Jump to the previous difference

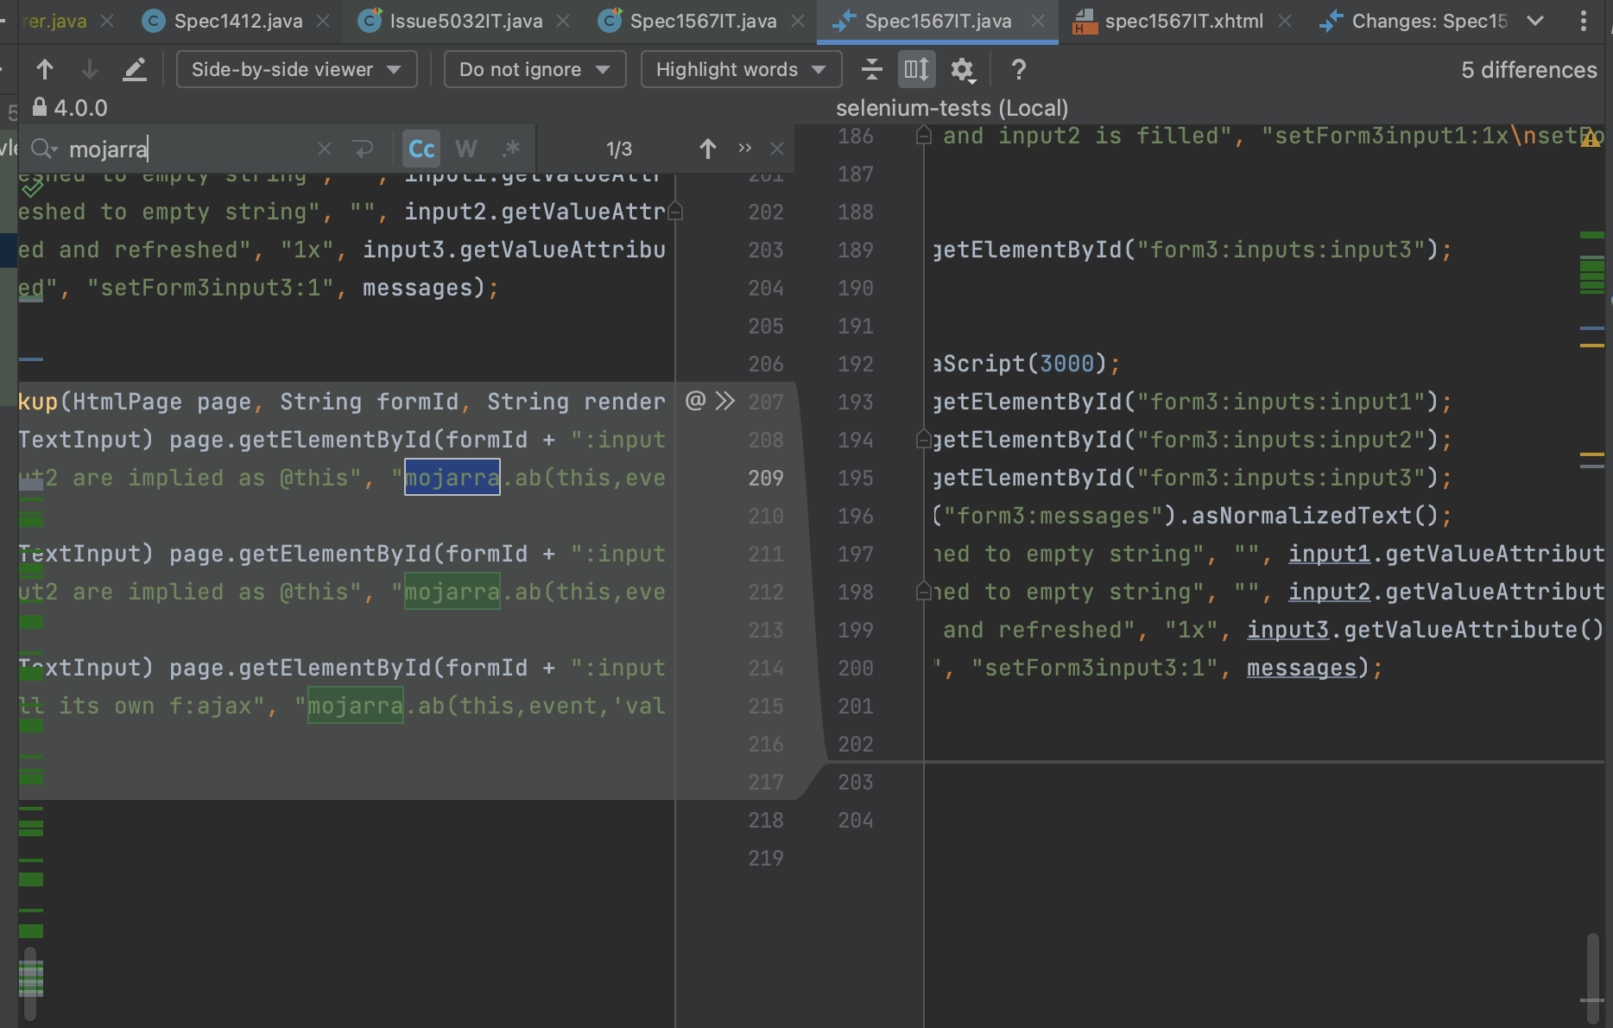(45, 69)
